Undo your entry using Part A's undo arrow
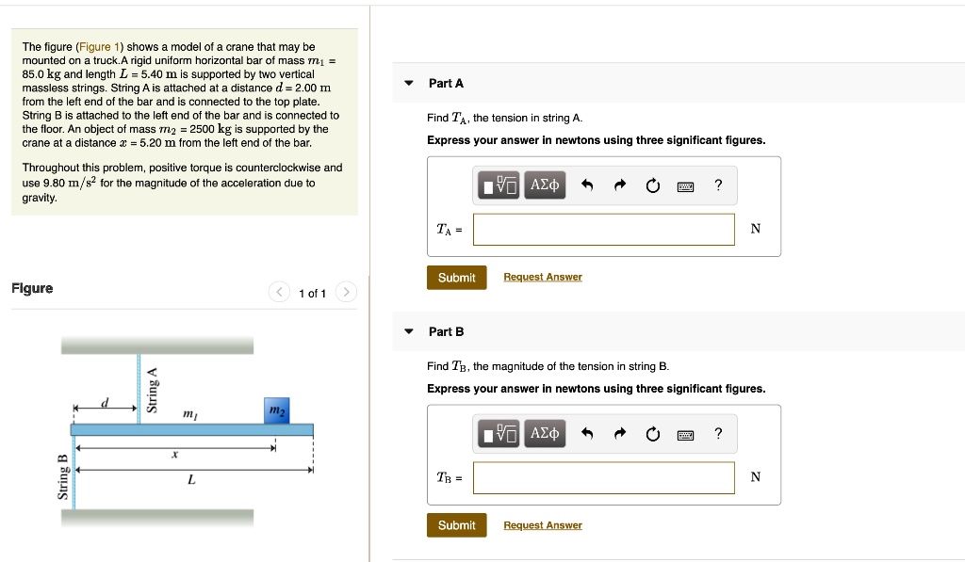This screenshot has width=965, height=562. coord(588,185)
